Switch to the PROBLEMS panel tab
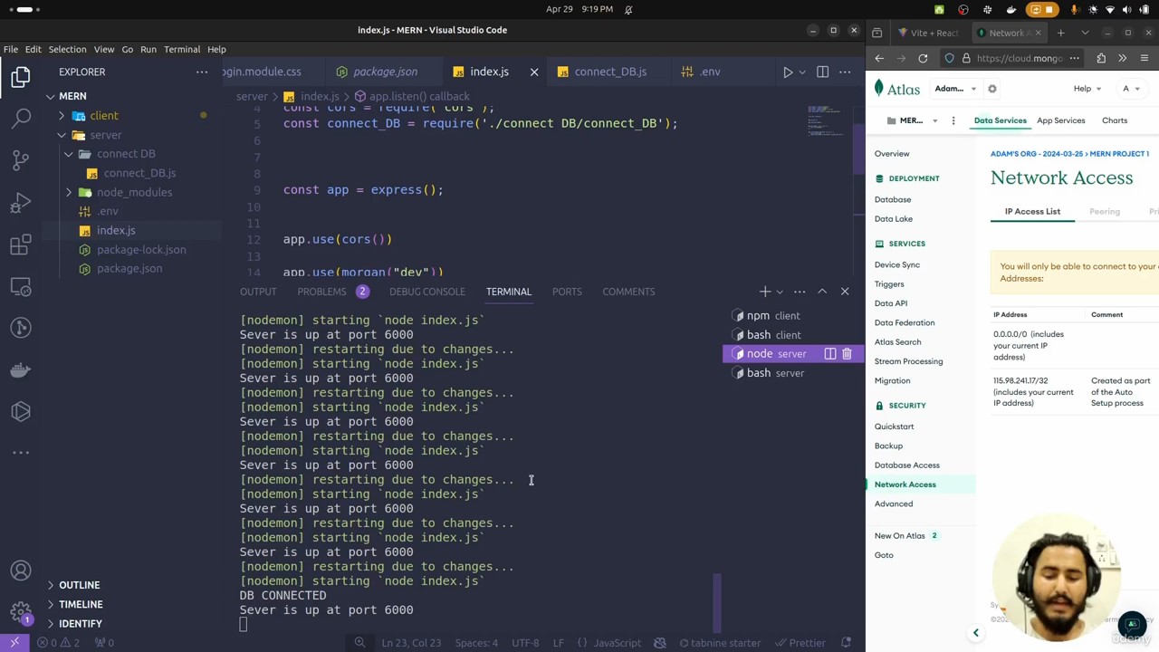The height and width of the screenshot is (652, 1159). [321, 292]
